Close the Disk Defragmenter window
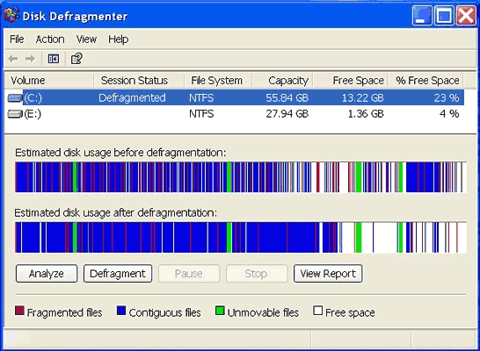 pyautogui.click(x=466, y=15)
